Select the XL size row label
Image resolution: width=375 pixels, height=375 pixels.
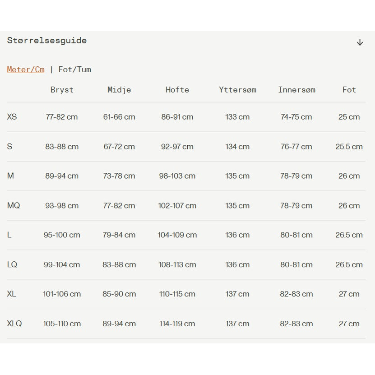point(12,294)
